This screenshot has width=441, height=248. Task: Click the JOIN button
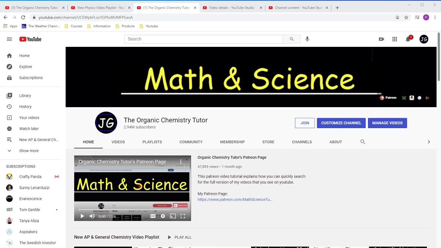click(x=305, y=123)
